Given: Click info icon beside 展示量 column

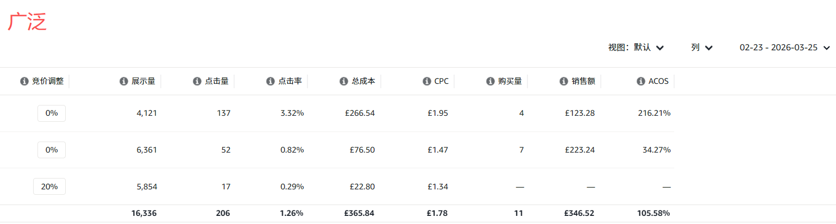Looking at the screenshot, I should [123, 81].
